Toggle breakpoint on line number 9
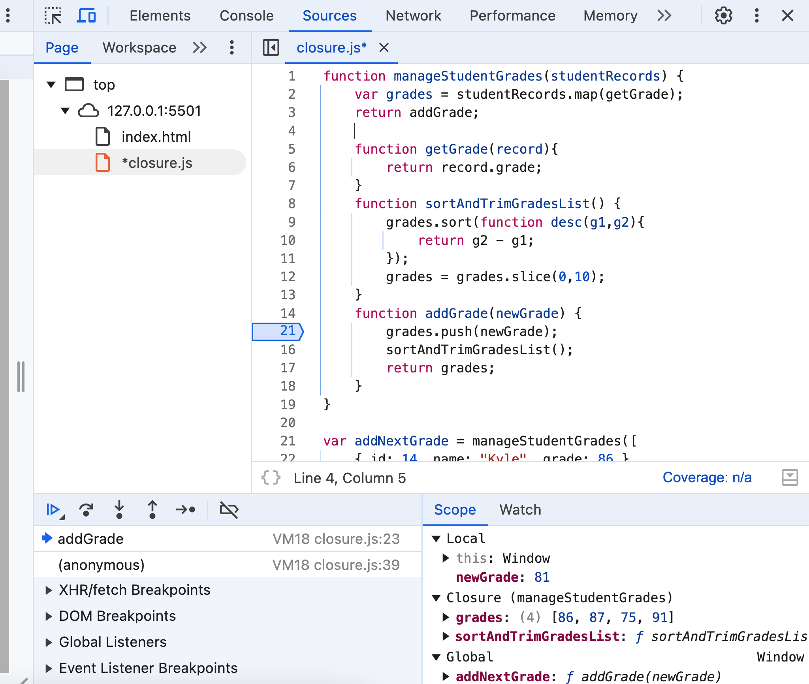Screen dimensions: 809x684 tap(292, 222)
